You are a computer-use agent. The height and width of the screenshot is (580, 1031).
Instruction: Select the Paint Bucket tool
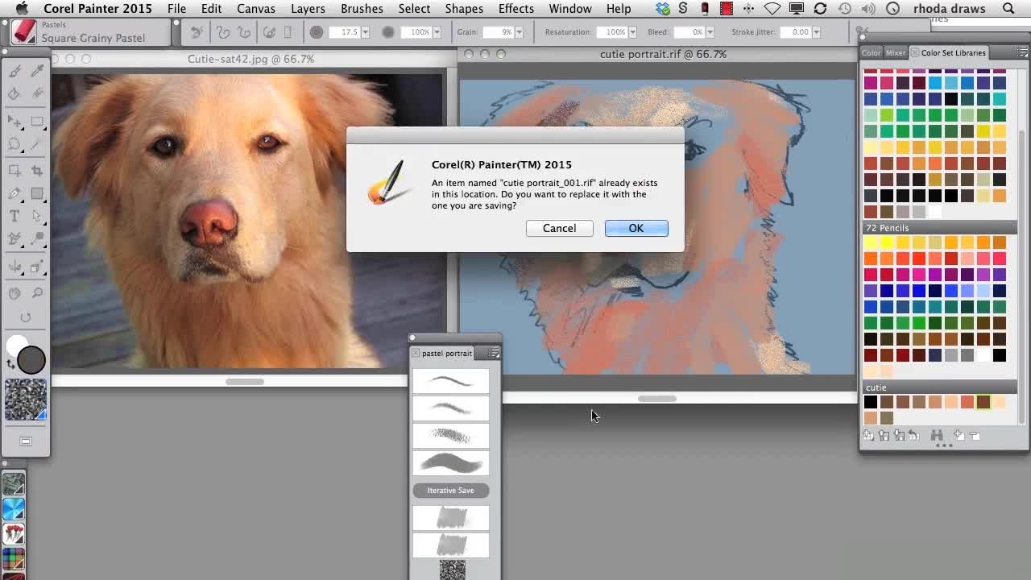pyautogui.click(x=14, y=94)
